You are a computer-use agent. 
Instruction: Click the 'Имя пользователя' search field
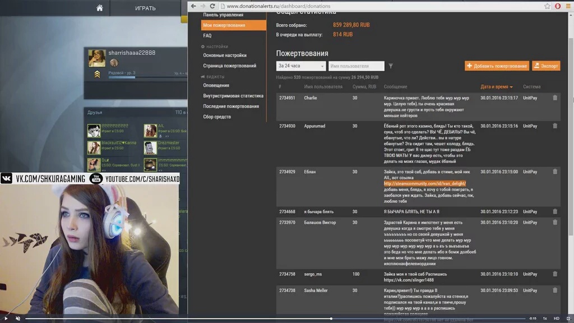[356, 66]
